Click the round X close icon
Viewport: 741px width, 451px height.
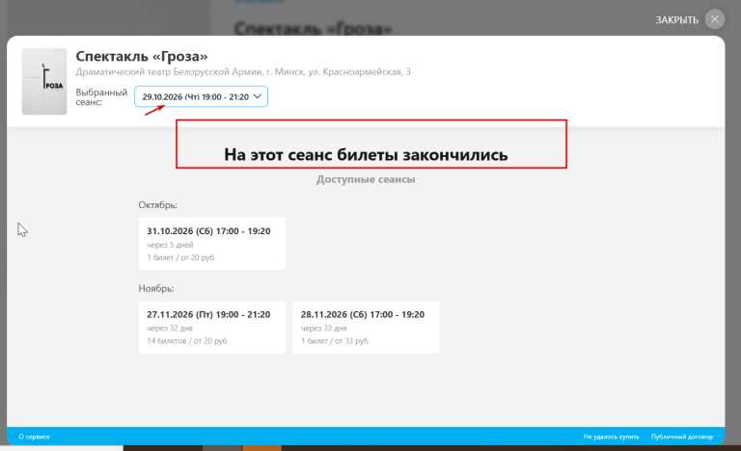715,19
